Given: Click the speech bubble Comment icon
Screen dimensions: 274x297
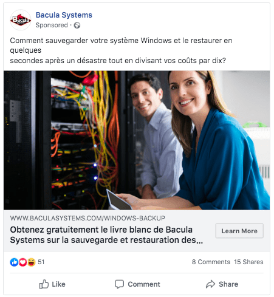Looking at the screenshot, I should [x=119, y=284].
